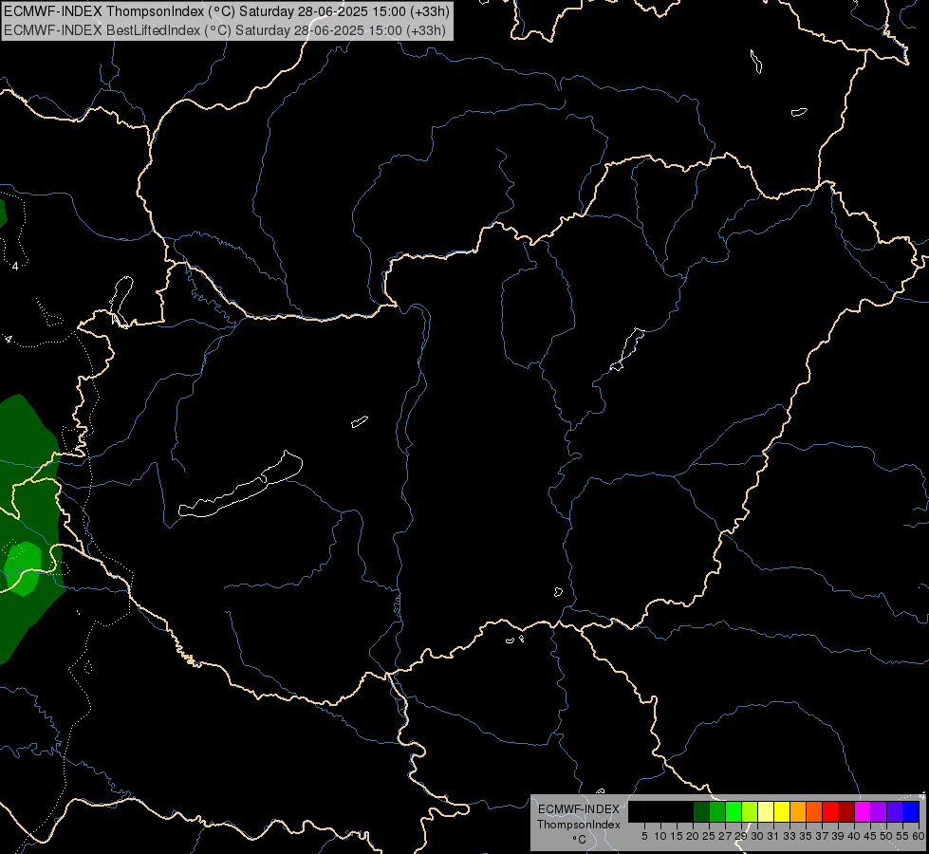Select the lime 29-30 legend swatch

coord(750,811)
